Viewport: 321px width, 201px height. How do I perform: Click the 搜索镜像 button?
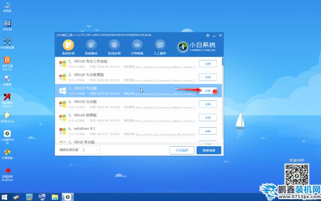tap(209, 150)
